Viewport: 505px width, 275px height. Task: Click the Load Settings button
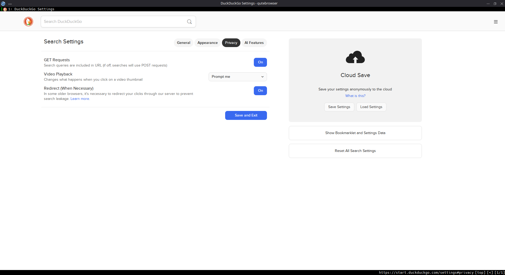(x=371, y=107)
